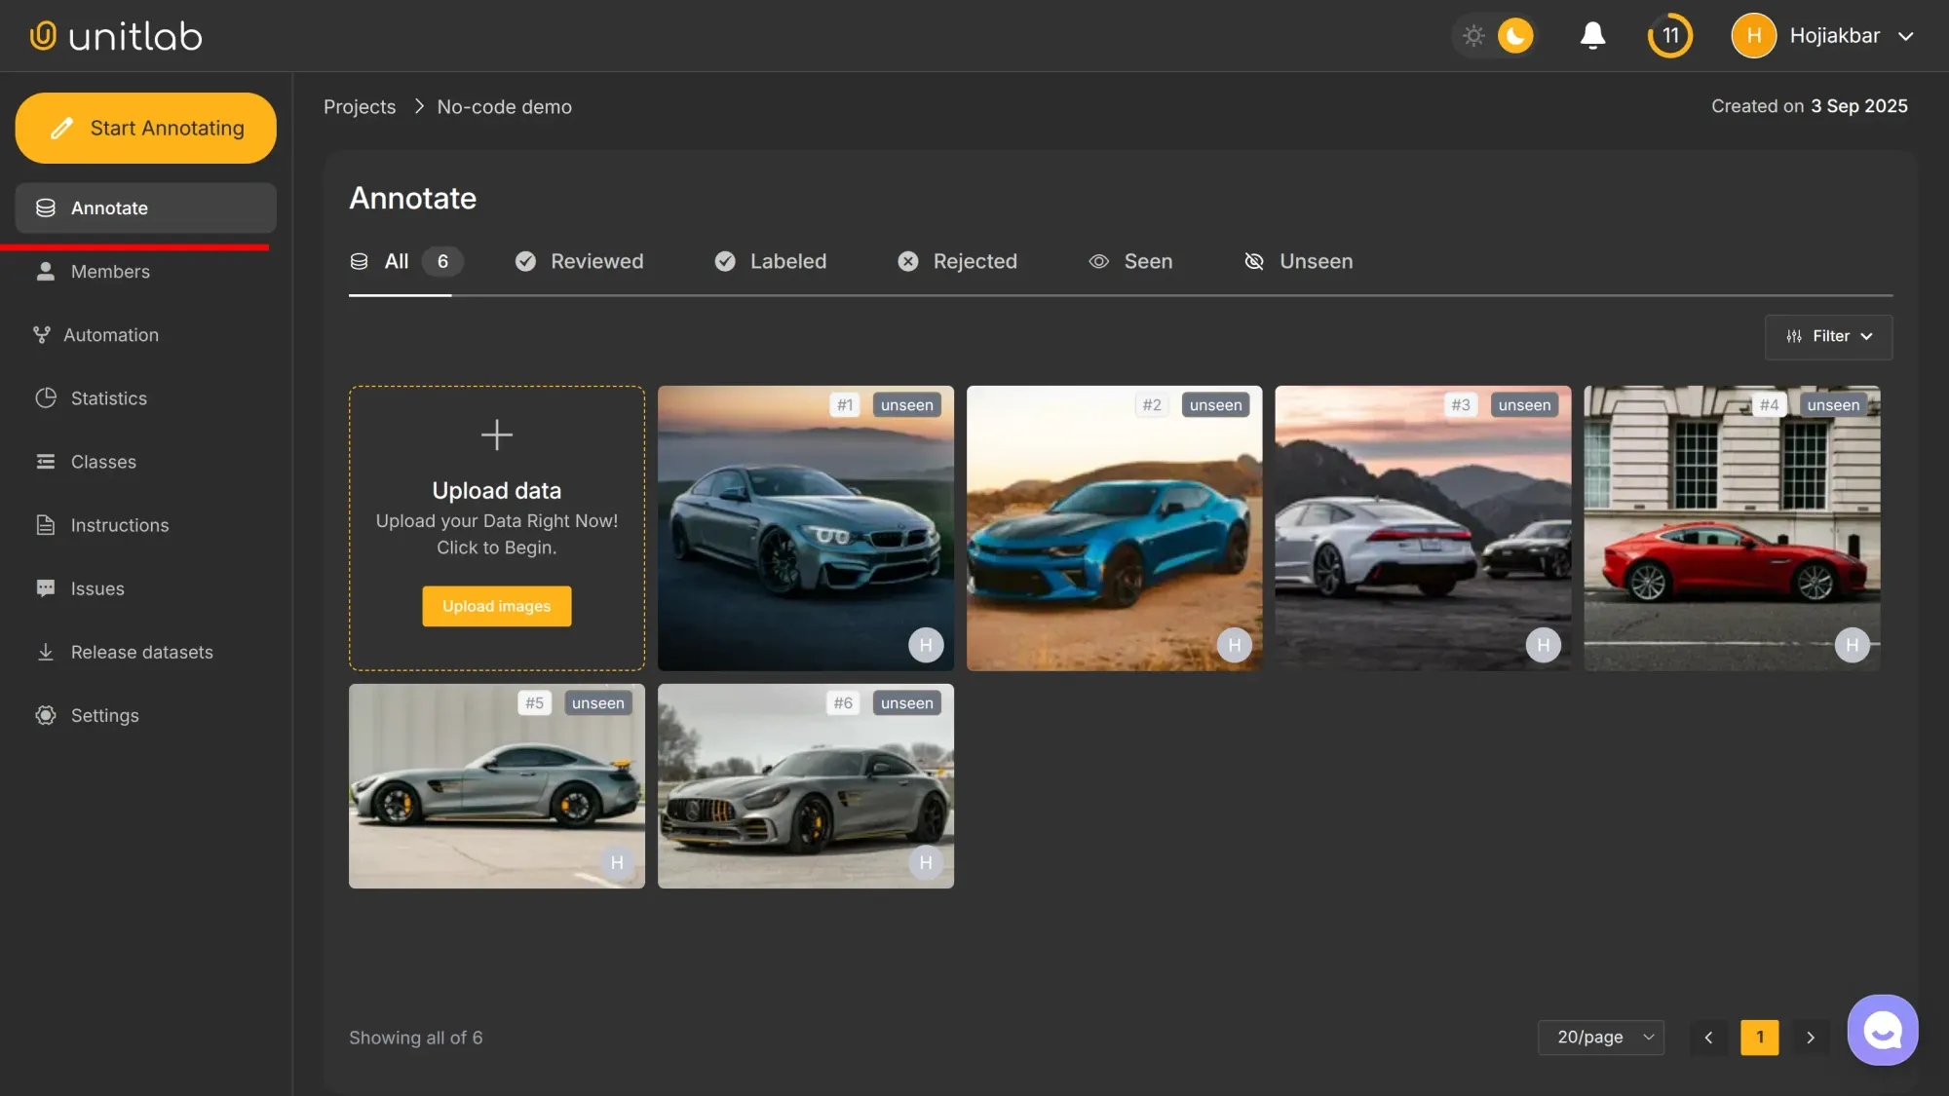Image resolution: width=1949 pixels, height=1096 pixels.
Task: Switch to light mode sun toggle
Action: 1473,36
